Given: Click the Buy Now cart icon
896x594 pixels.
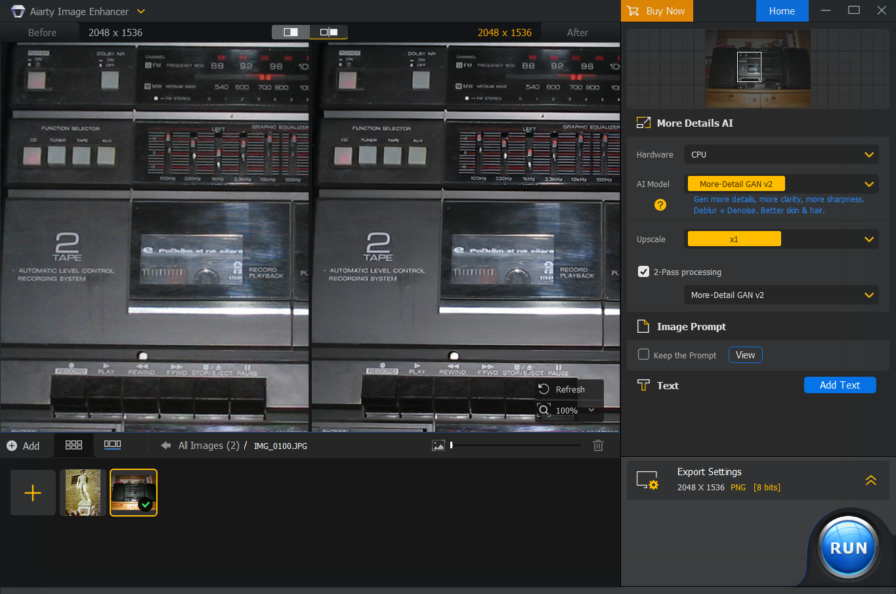Looking at the screenshot, I should [x=633, y=11].
